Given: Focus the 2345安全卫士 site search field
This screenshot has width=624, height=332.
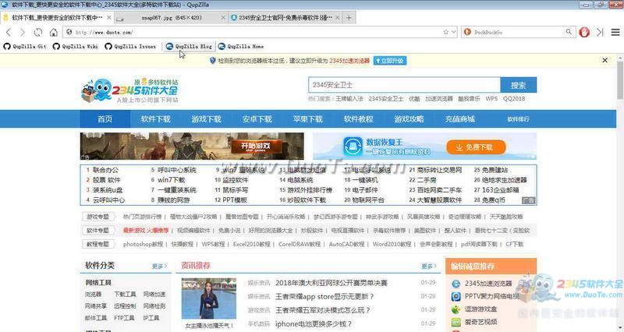Looking at the screenshot, I should coord(404,85).
